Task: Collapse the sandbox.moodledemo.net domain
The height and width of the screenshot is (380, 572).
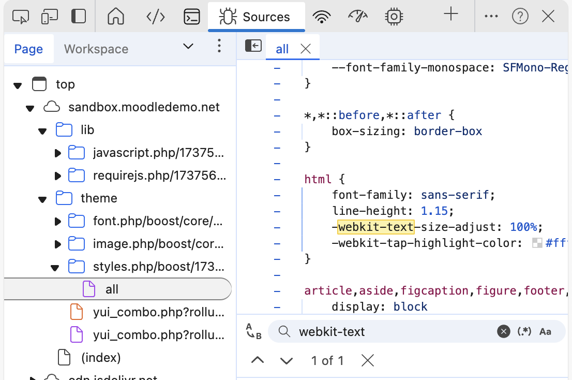Action: 30,108
